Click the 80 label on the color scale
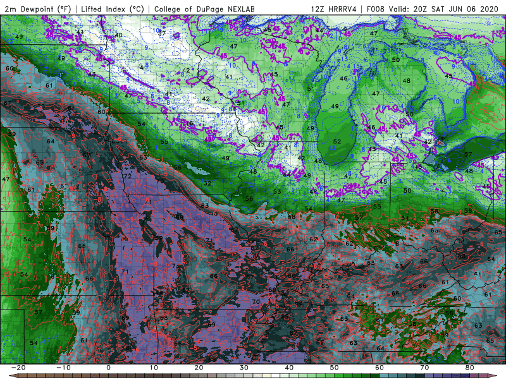 pyautogui.click(x=470, y=368)
